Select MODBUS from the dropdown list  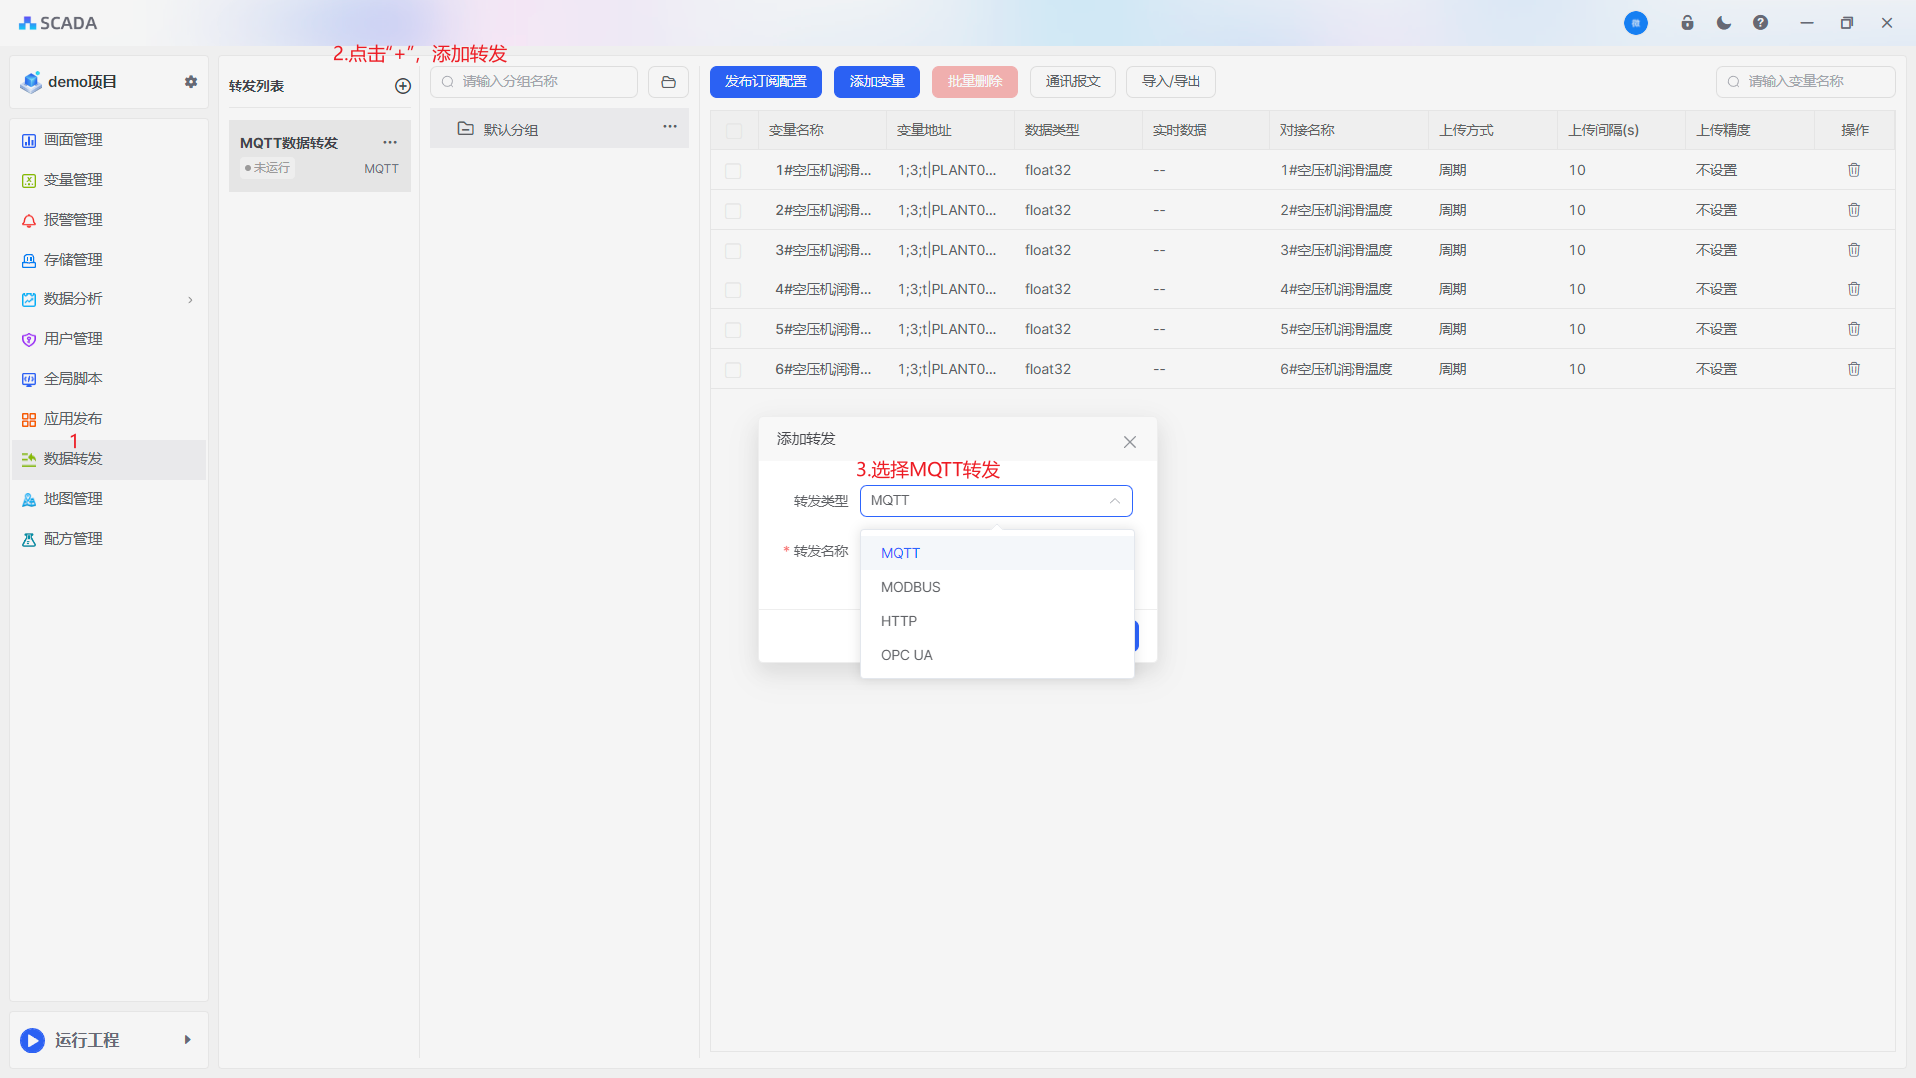click(x=910, y=587)
